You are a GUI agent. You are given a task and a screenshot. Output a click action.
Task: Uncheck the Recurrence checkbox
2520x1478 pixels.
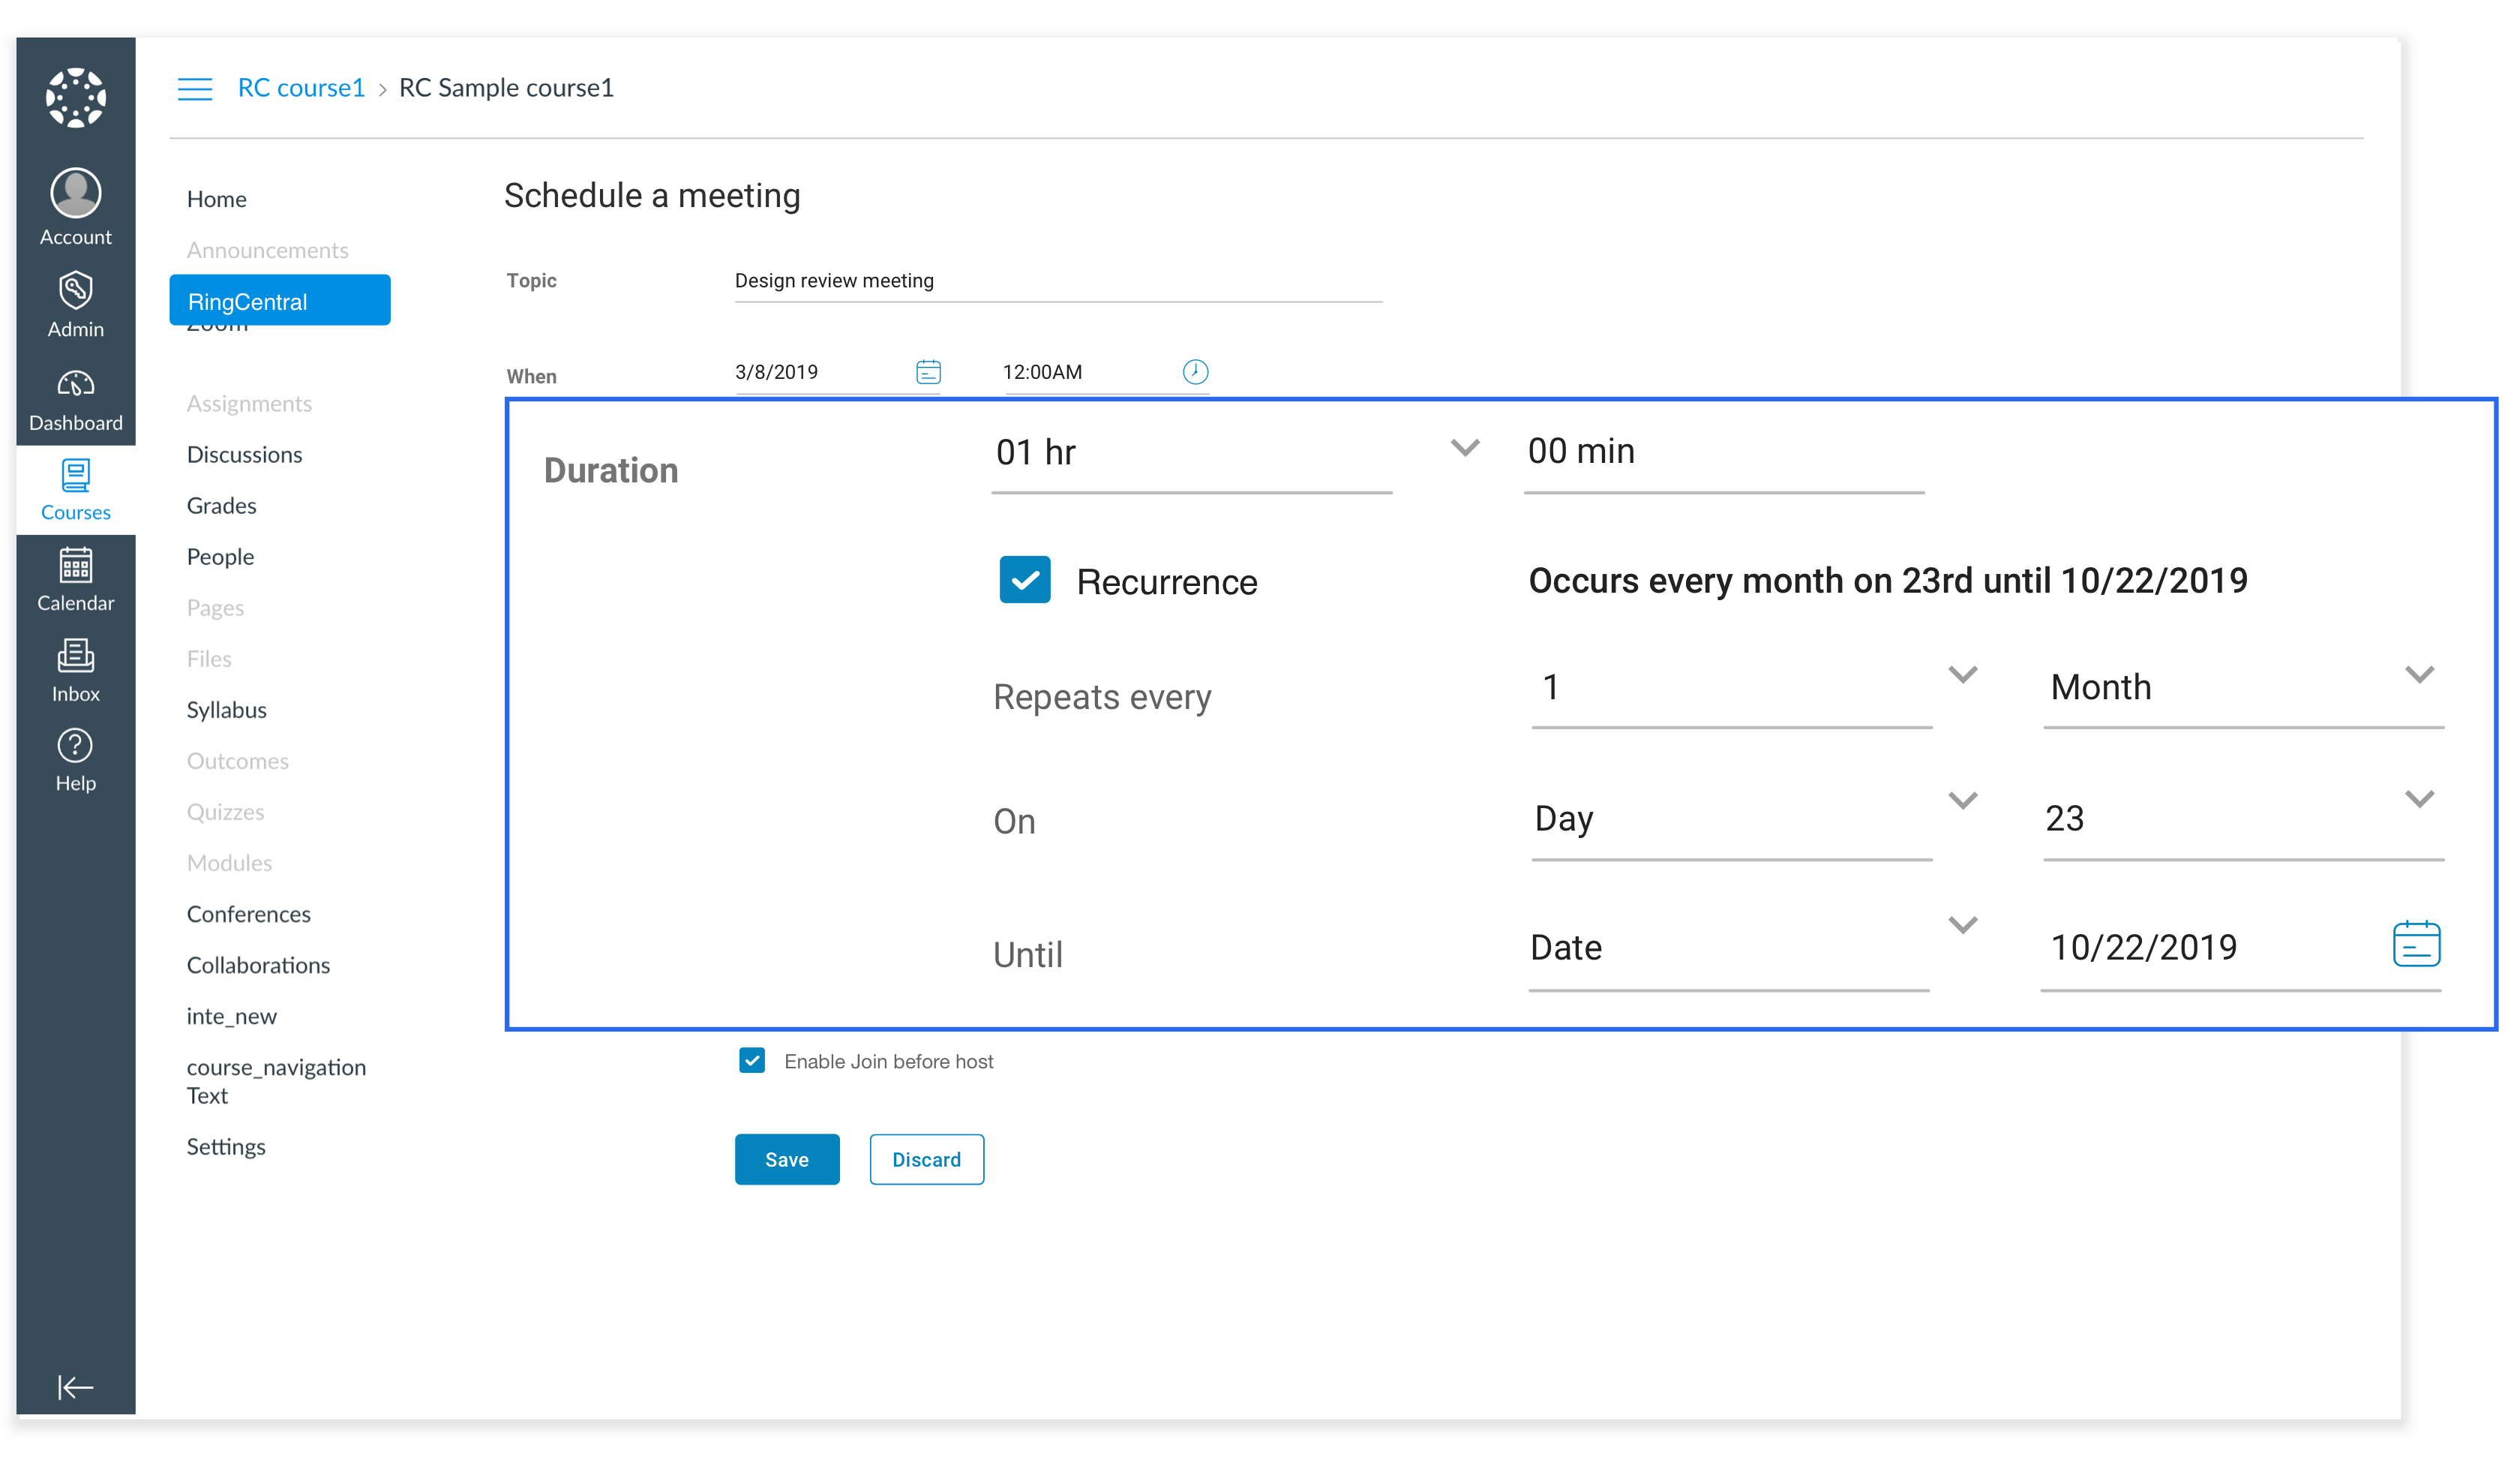(1025, 580)
